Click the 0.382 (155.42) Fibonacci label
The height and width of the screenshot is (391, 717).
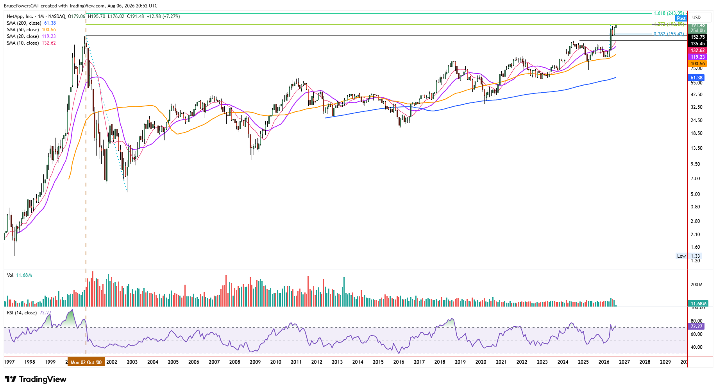pos(669,34)
